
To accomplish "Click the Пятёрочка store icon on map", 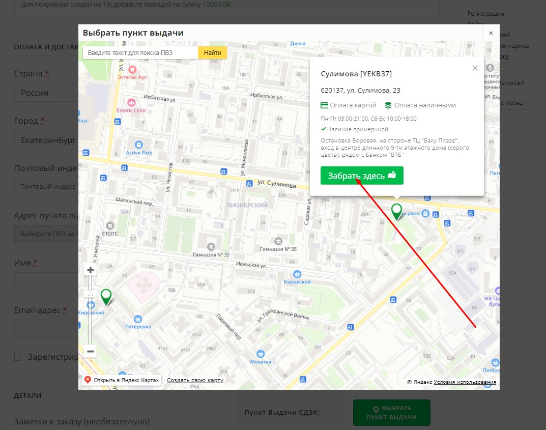I will (x=138, y=319).
